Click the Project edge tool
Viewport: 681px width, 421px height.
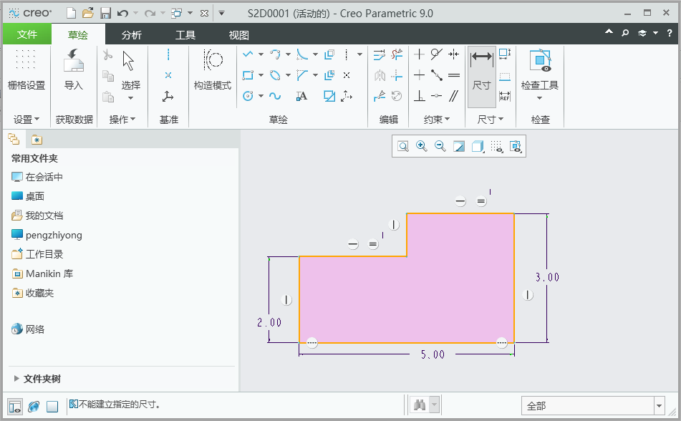click(329, 96)
